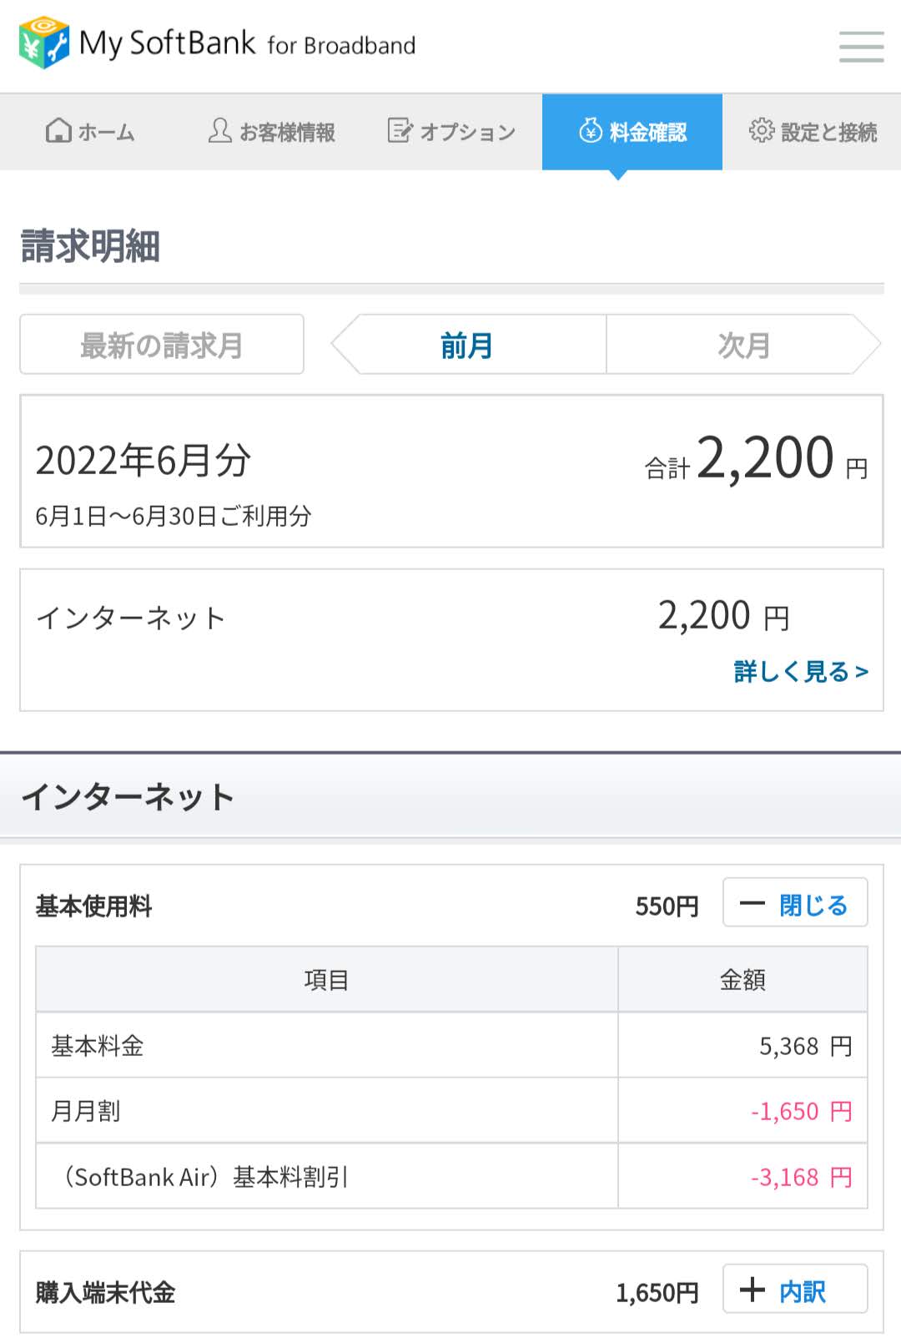Click the minus icon beside 閉じる
The height and width of the screenshot is (1343, 901).
click(752, 904)
